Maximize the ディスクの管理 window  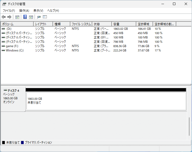(174, 4)
